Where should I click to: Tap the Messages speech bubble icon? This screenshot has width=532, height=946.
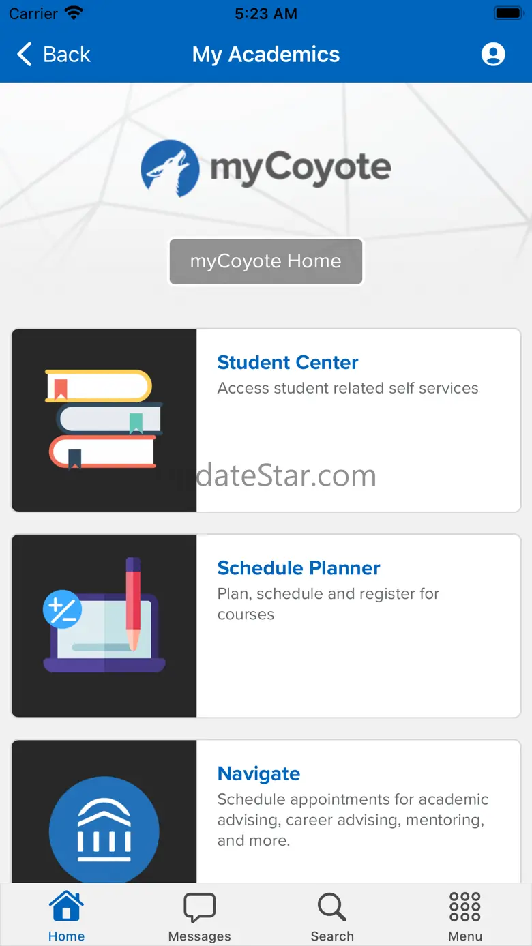coord(200,908)
